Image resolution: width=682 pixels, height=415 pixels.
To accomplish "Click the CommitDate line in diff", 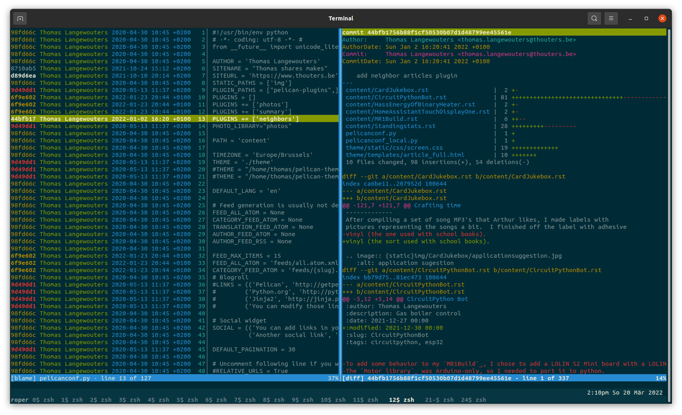I will click(416, 61).
